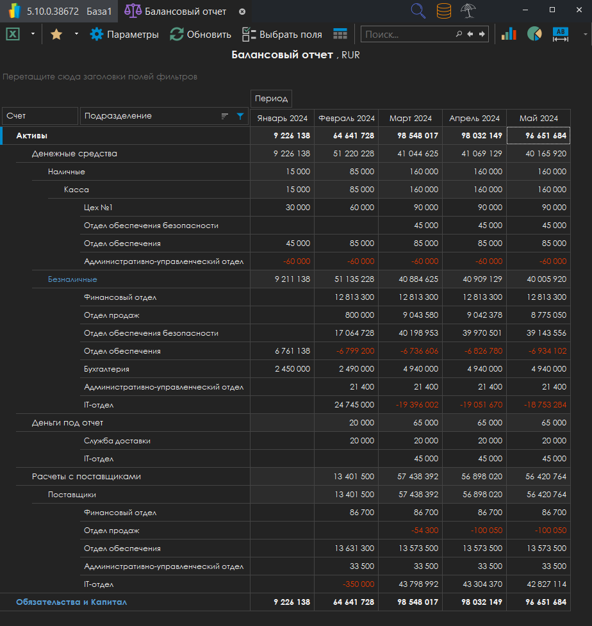Show the pie chart view
Image resolution: width=592 pixels, height=626 pixels.
[x=534, y=35]
